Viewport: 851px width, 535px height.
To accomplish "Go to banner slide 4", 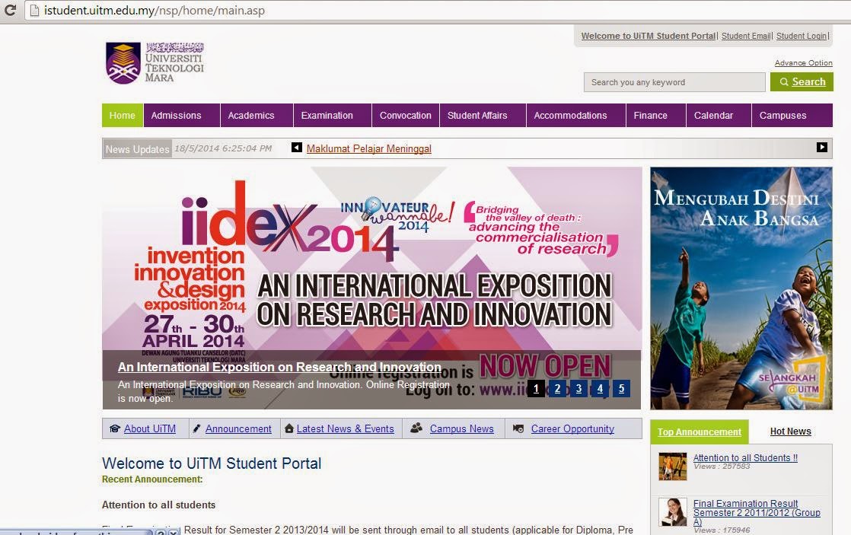I will tap(600, 388).
